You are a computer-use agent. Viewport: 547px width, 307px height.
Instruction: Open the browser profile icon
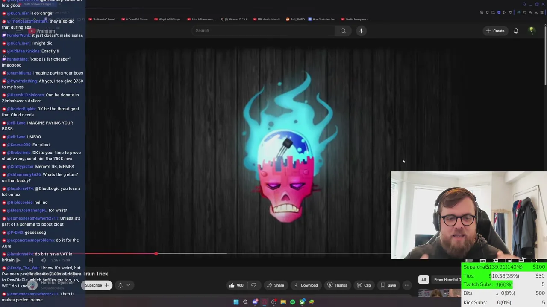click(x=530, y=12)
